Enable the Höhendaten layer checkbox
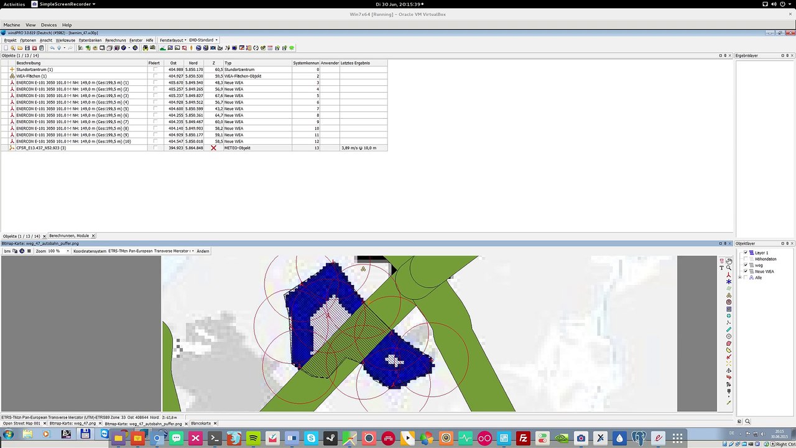 tap(746, 259)
